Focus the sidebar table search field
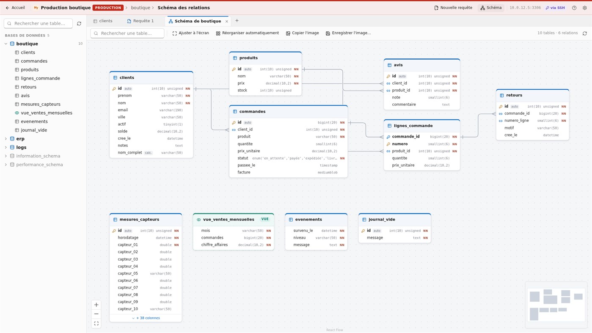The width and height of the screenshot is (592, 333). 39,24
